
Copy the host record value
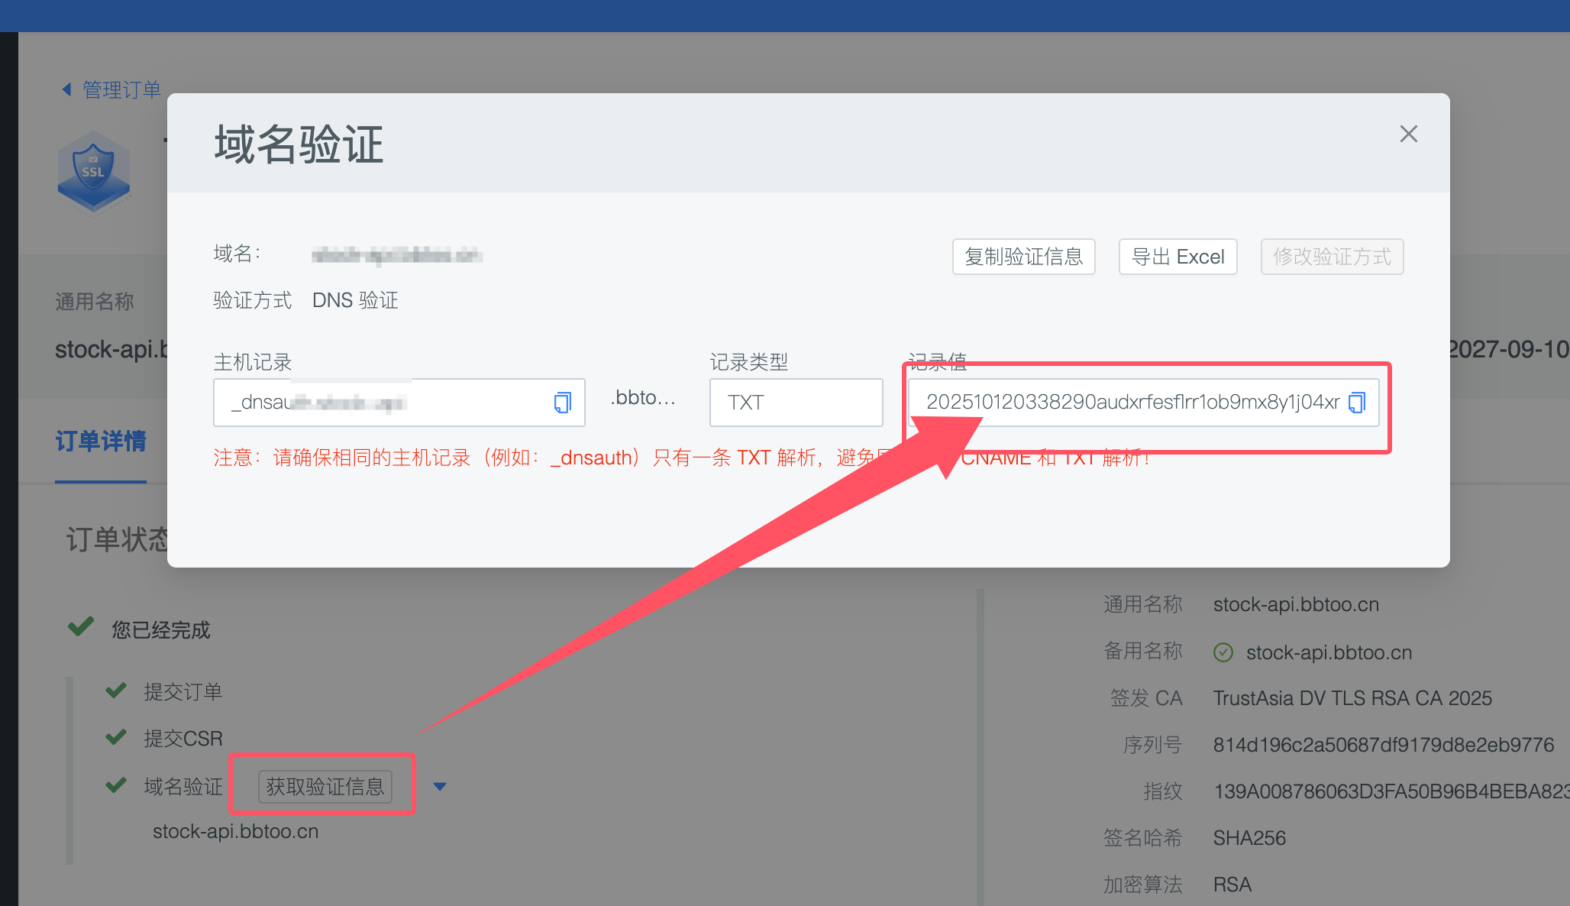coord(562,403)
